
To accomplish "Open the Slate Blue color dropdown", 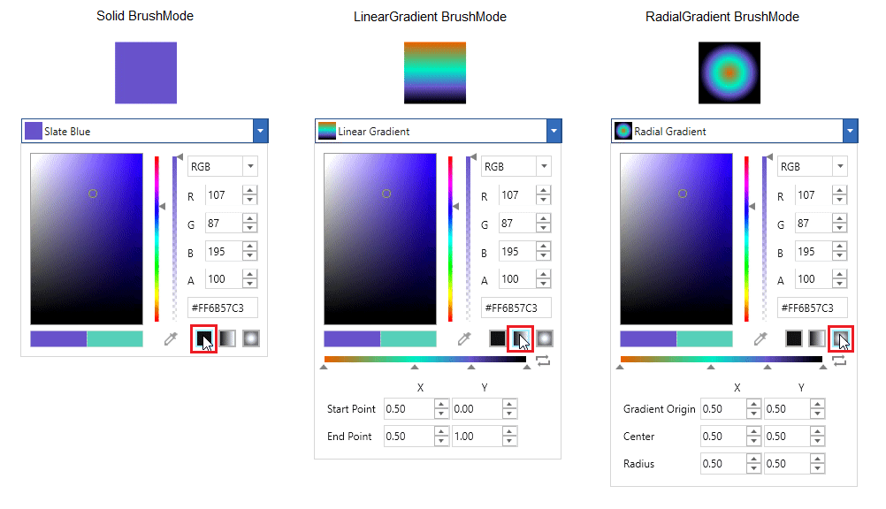I will click(260, 132).
